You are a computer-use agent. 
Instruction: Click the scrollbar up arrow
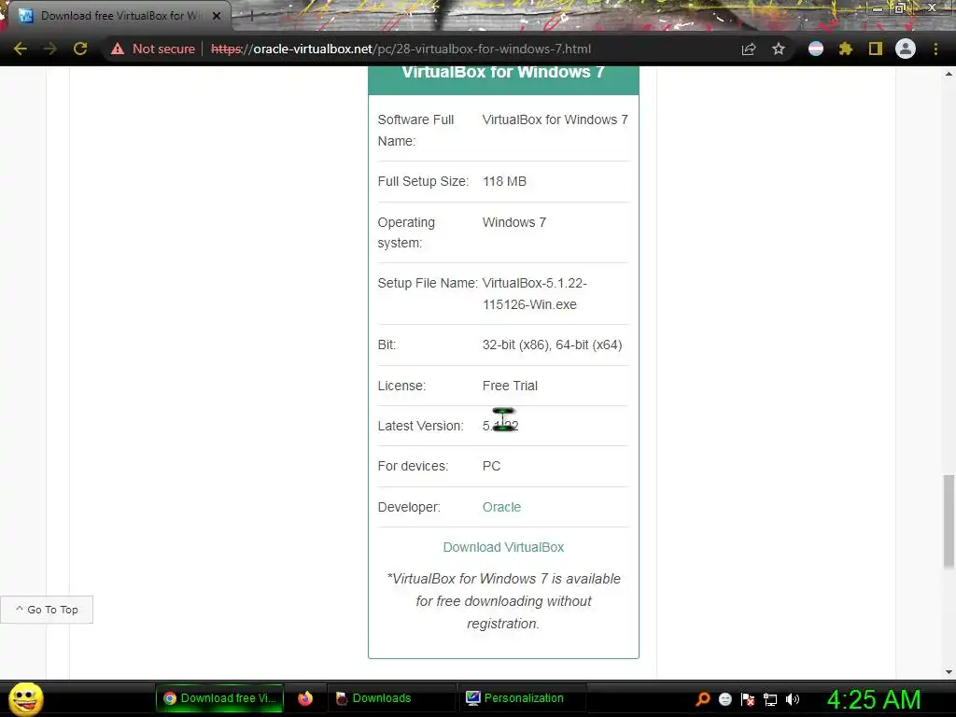click(x=949, y=74)
